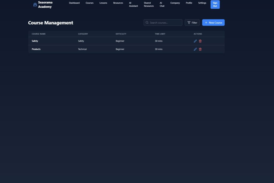
Task: Click the magnifier icon in search box
Action: (x=147, y=22)
